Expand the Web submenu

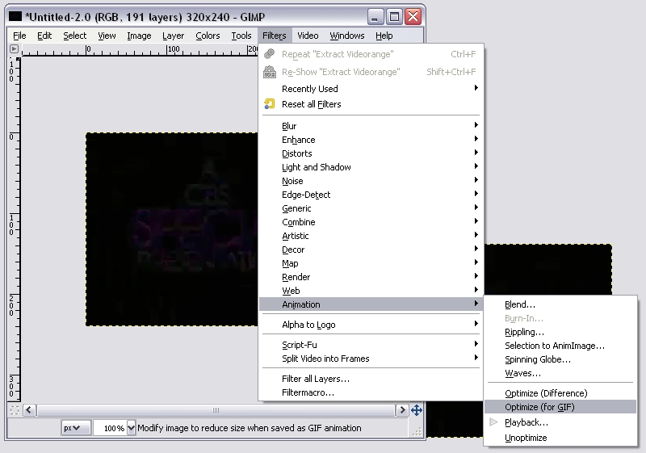point(371,291)
